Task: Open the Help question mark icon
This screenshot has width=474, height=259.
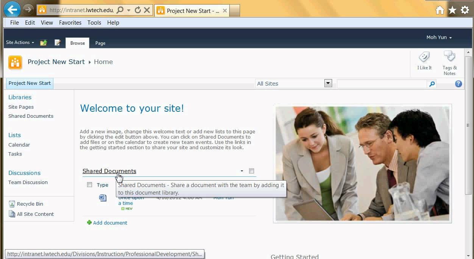Action: click(x=458, y=84)
